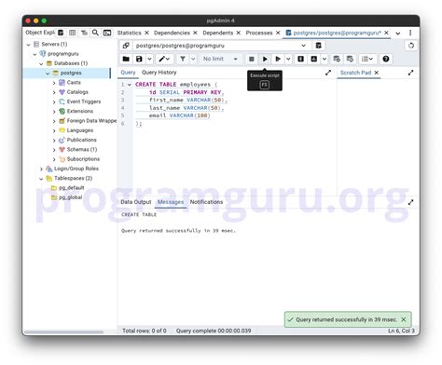Open Search Objects magnifier icon

(95, 33)
